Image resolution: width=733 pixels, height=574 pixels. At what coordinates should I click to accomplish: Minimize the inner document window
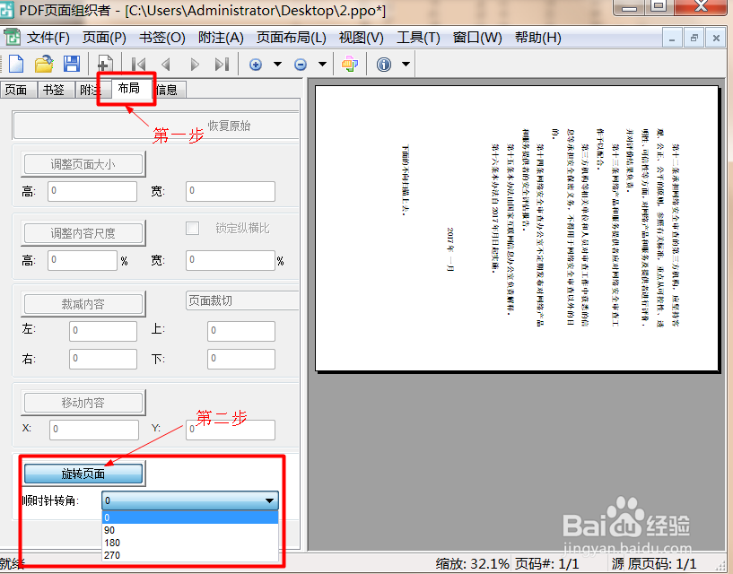(x=672, y=38)
